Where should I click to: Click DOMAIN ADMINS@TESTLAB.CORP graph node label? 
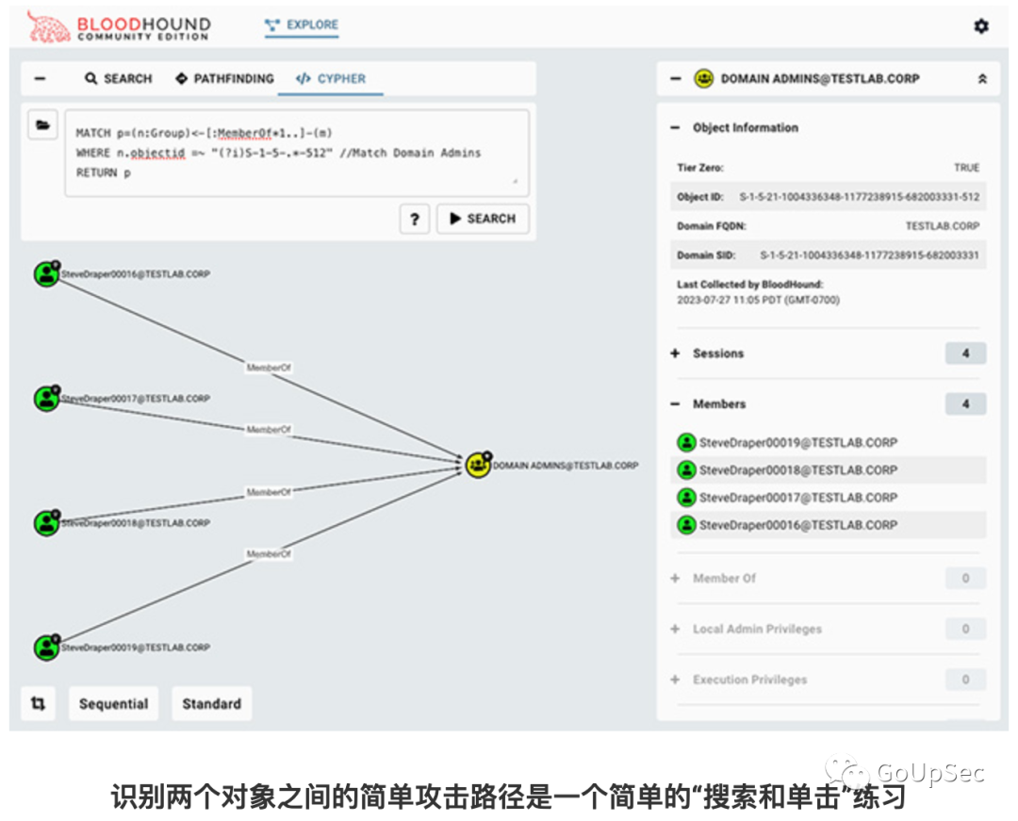coord(566,466)
